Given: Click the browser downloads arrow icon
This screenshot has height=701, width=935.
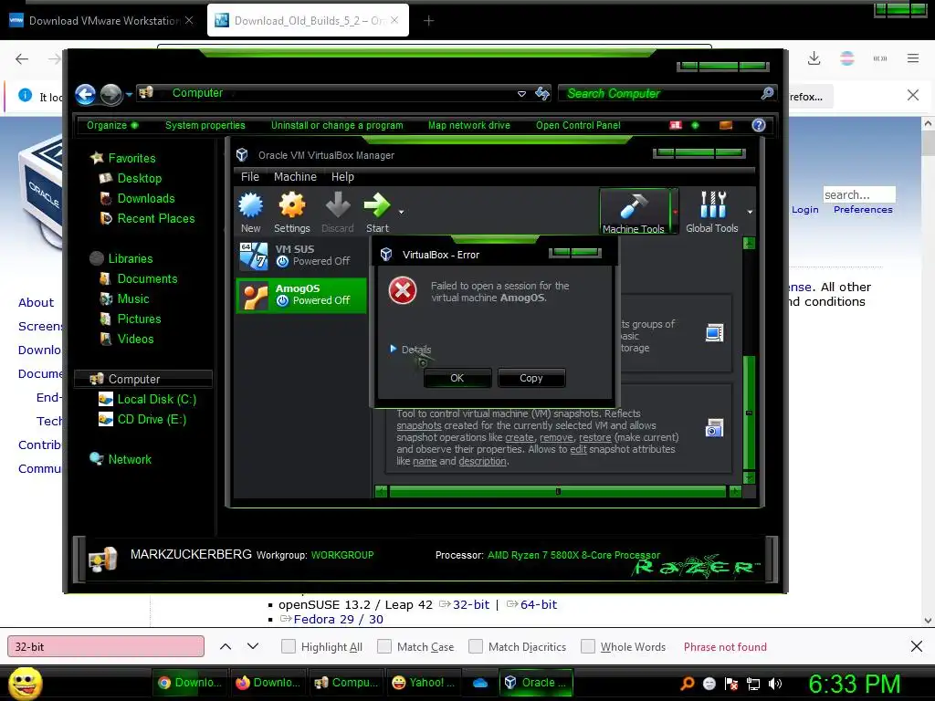Looking at the screenshot, I should click(814, 58).
